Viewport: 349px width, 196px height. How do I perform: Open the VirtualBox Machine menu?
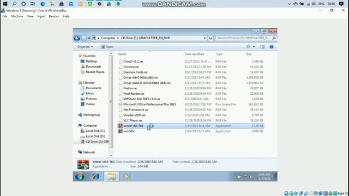tap(17, 16)
